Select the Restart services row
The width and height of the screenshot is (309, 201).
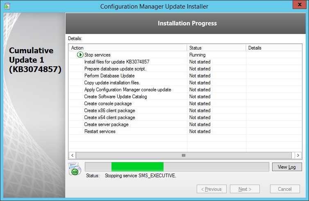100,131
